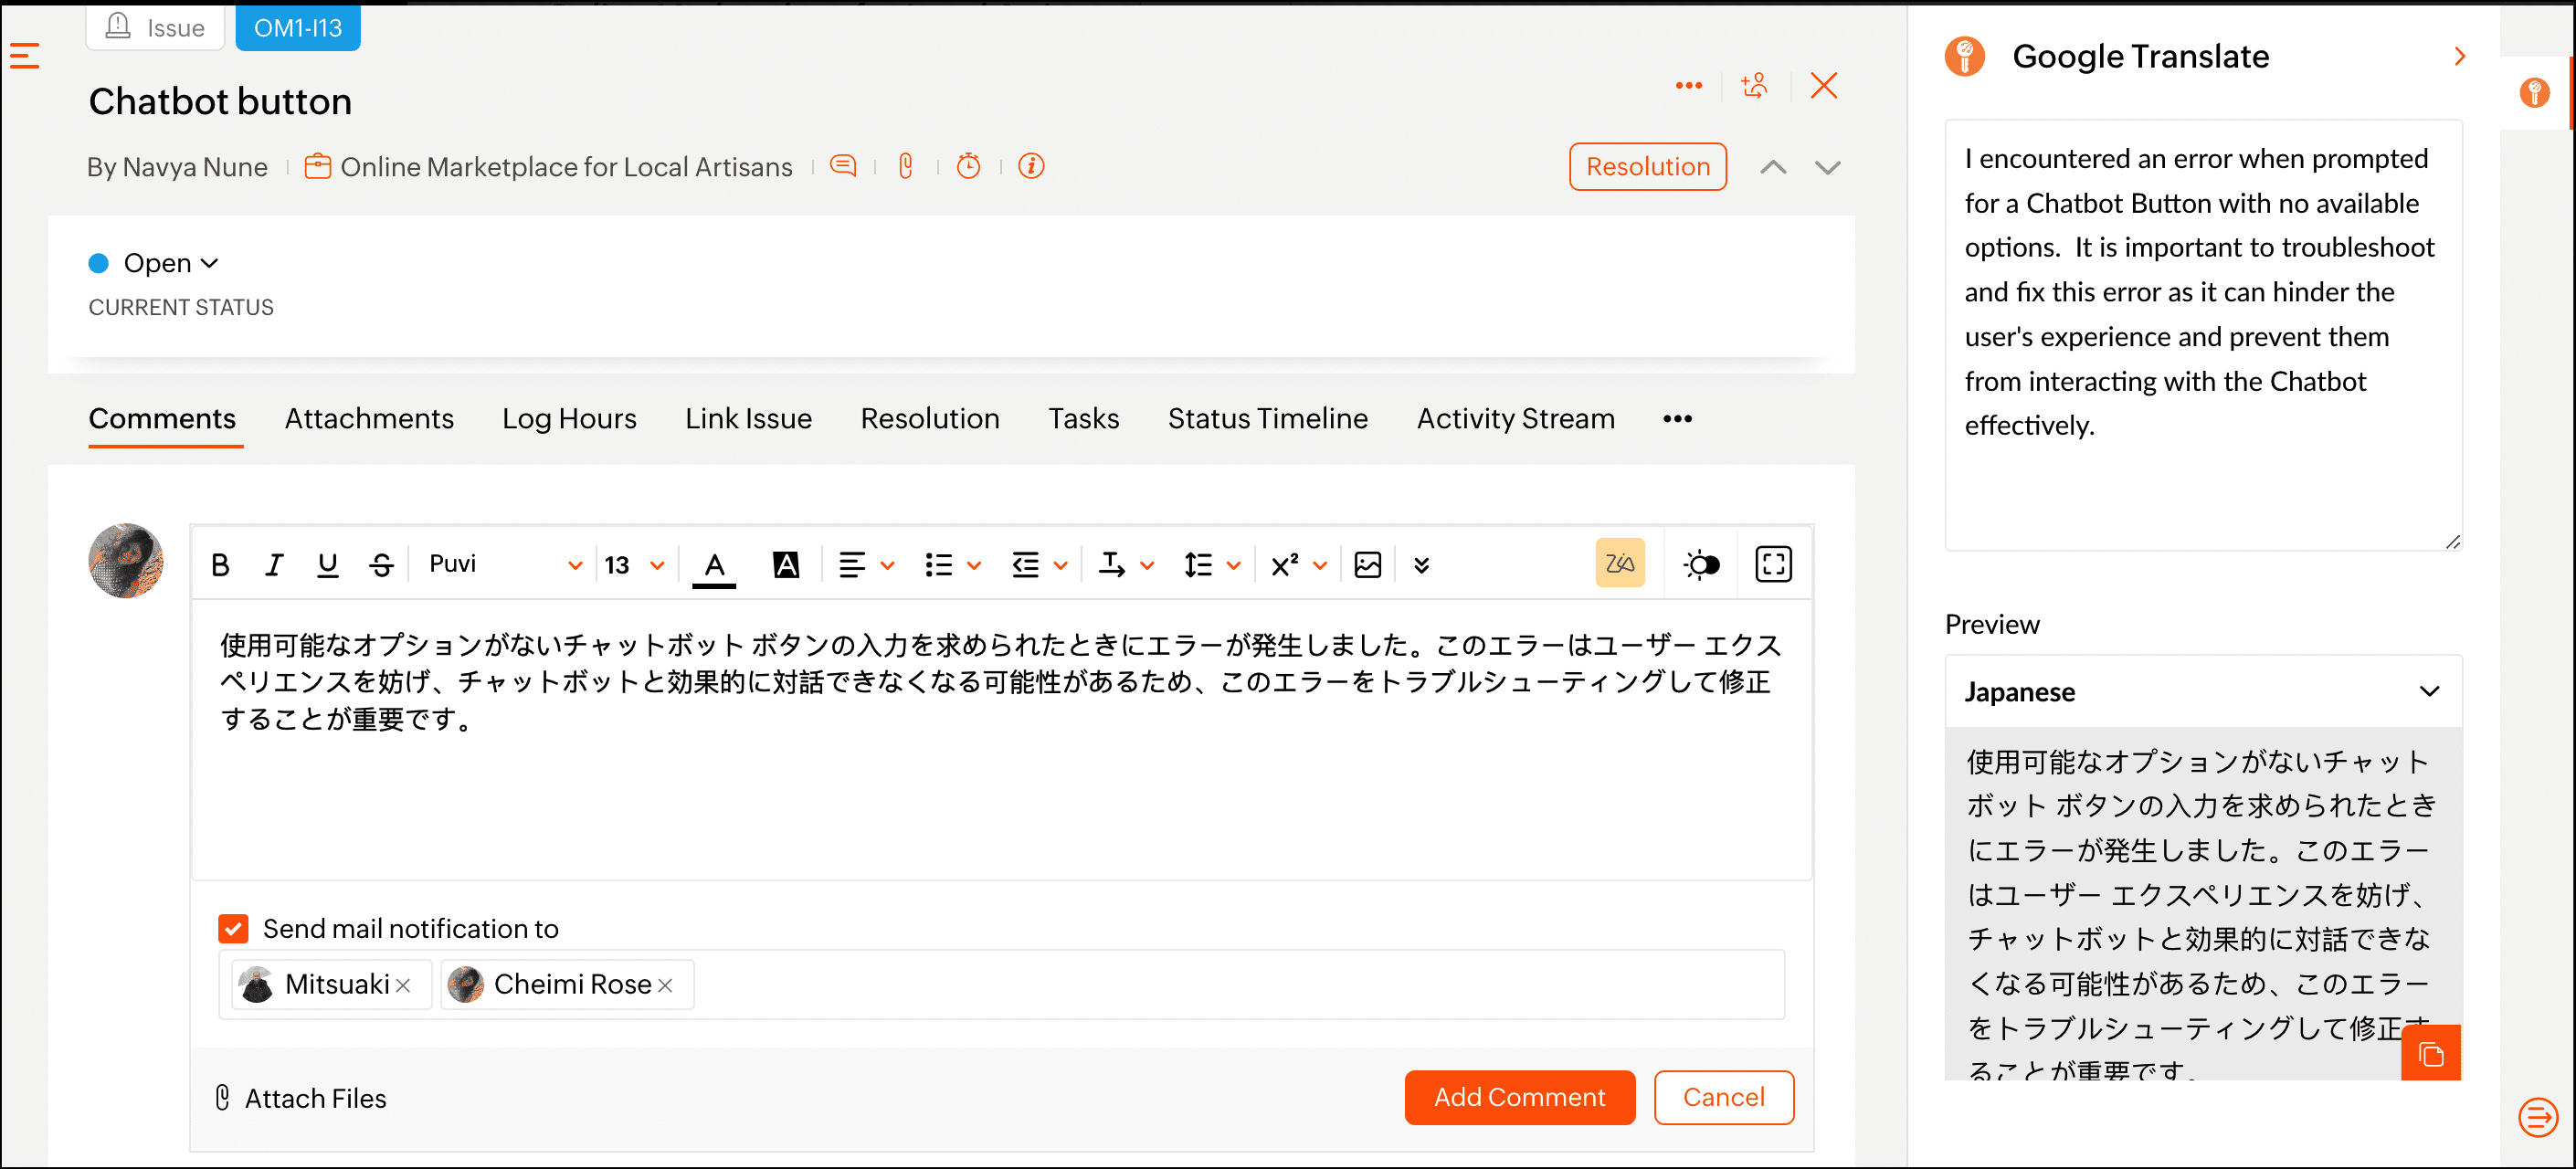Viewport: 2576px width, 1169px height.
Task: Open the Status Timeline tab
Action: pos(1267,418)
